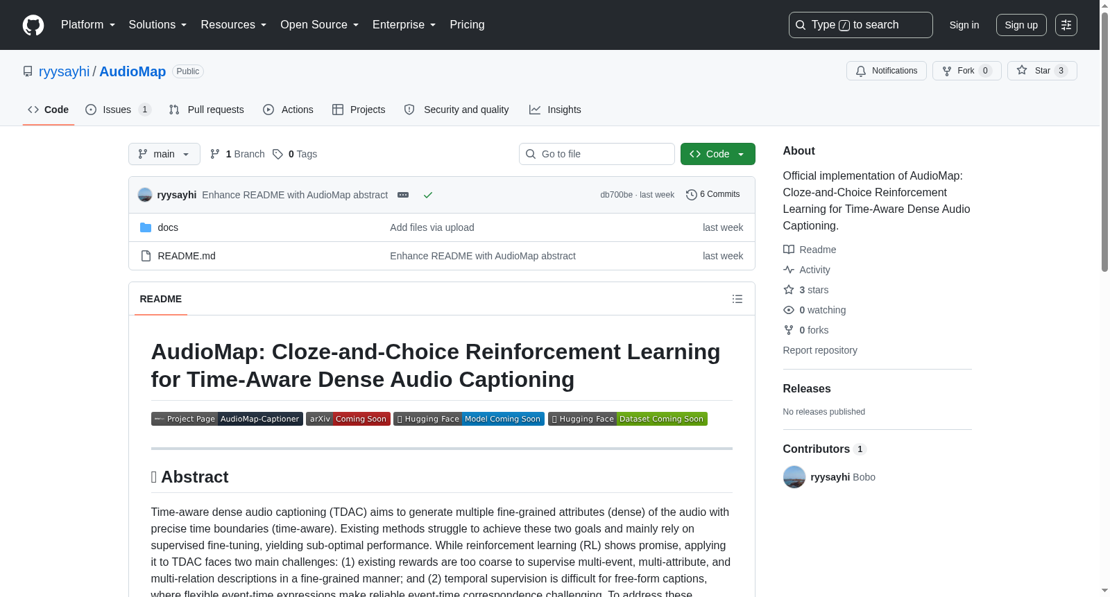Image resolution: width=1110 pixels, height=597 pixels.
Task: Expand the Solutions menu
Action: click(x=157, y=25)
